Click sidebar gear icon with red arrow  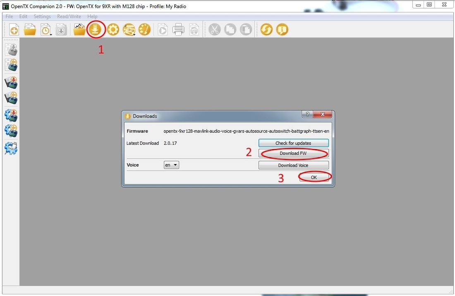click(x=11, y=115)
